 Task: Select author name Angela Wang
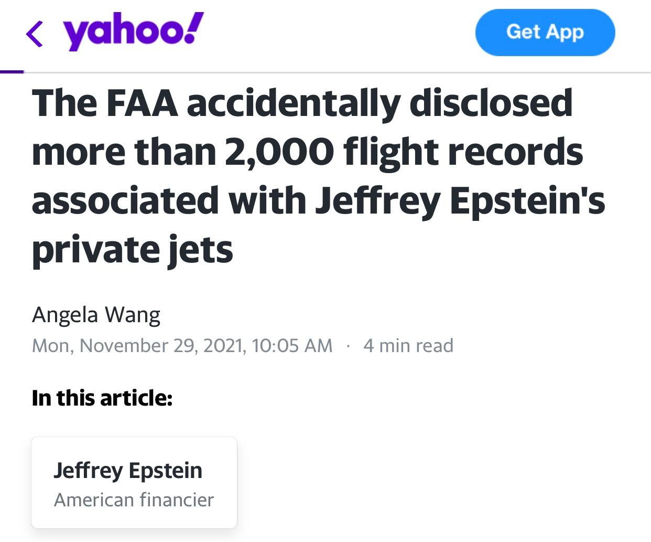point(96,315)
